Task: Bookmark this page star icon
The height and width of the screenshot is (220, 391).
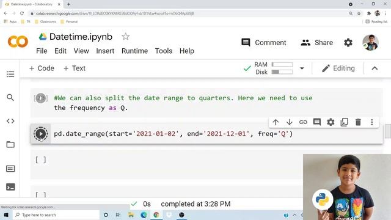Action: click(359, 13)
